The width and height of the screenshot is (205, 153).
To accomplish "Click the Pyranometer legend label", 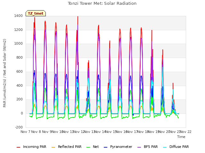I will [x=121, y=147].
